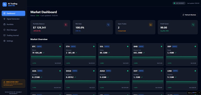The height and width of the screenshot is (95, 201).
Task: Open the Dashboard menu item
Action: 13,13
